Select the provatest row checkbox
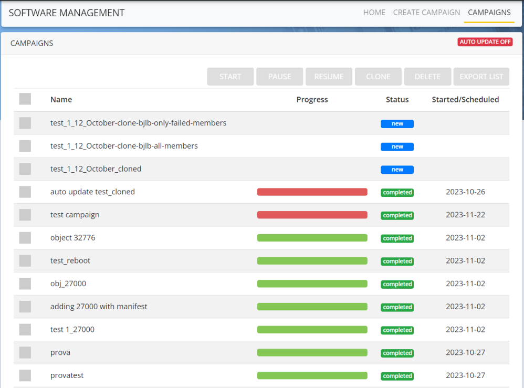Viewport: 524px width, 388px height. [25, 375]
